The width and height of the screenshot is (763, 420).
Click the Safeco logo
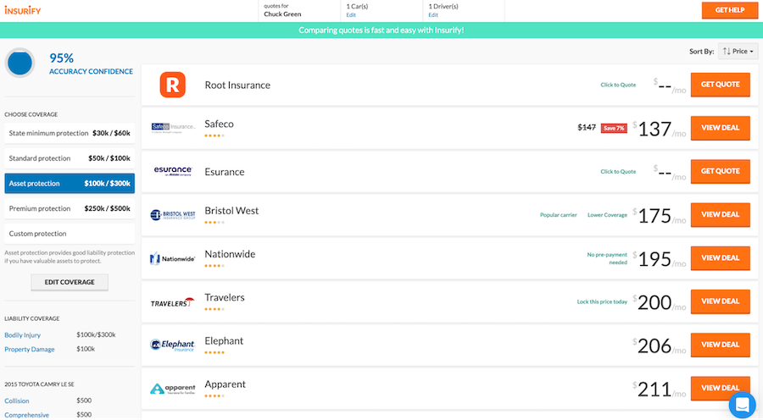click(173, 128)
